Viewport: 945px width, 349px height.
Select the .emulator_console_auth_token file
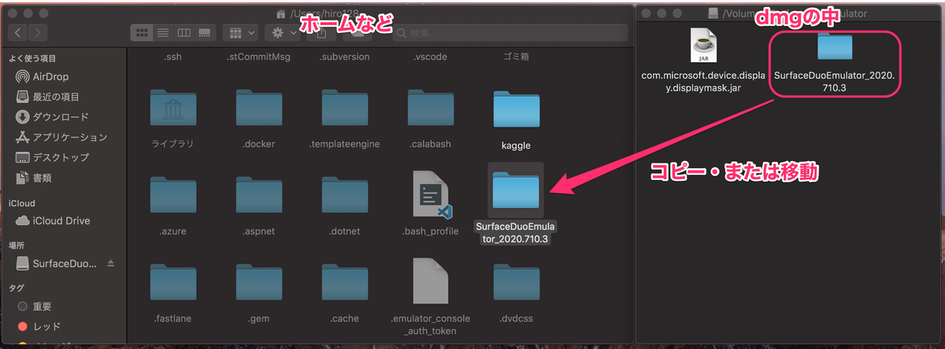coord(431,281)
